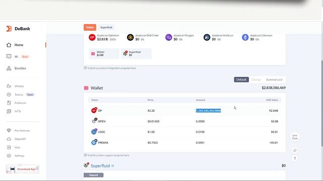Click the page vertical scrollbar
Image resolution: width=323 pixels, height=181 pixels.
point(322,104)
